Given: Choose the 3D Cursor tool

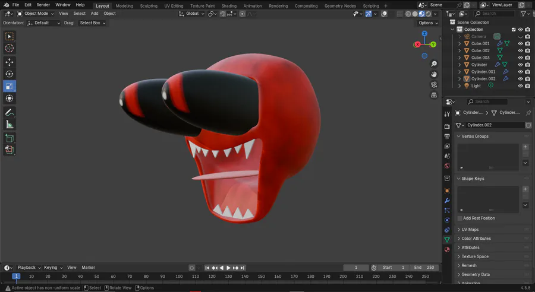Looking at the screenshot, I should coord(10,48).
